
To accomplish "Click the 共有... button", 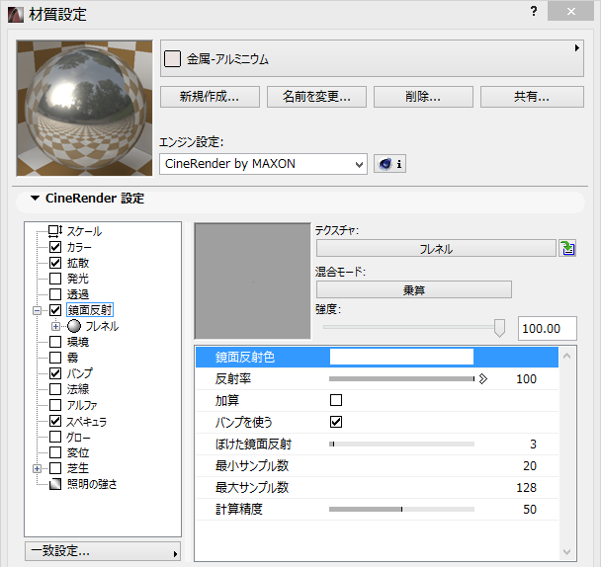I will click(x=532, y=97).
